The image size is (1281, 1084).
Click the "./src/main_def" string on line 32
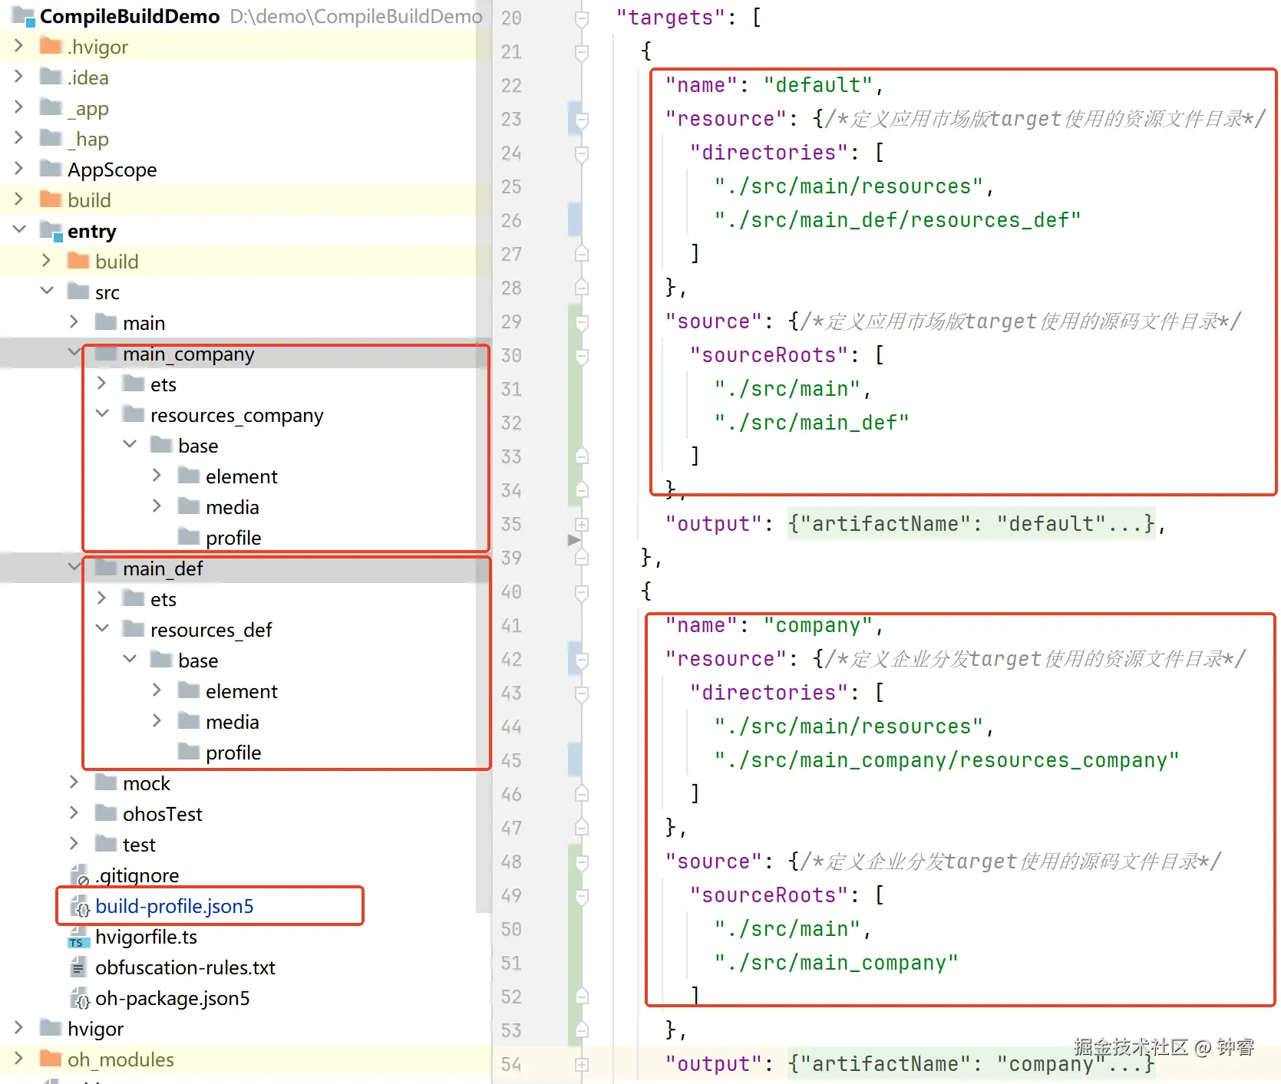(x=811, y=423)
